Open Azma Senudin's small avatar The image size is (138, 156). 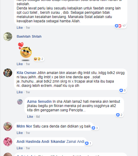[20, 102]
